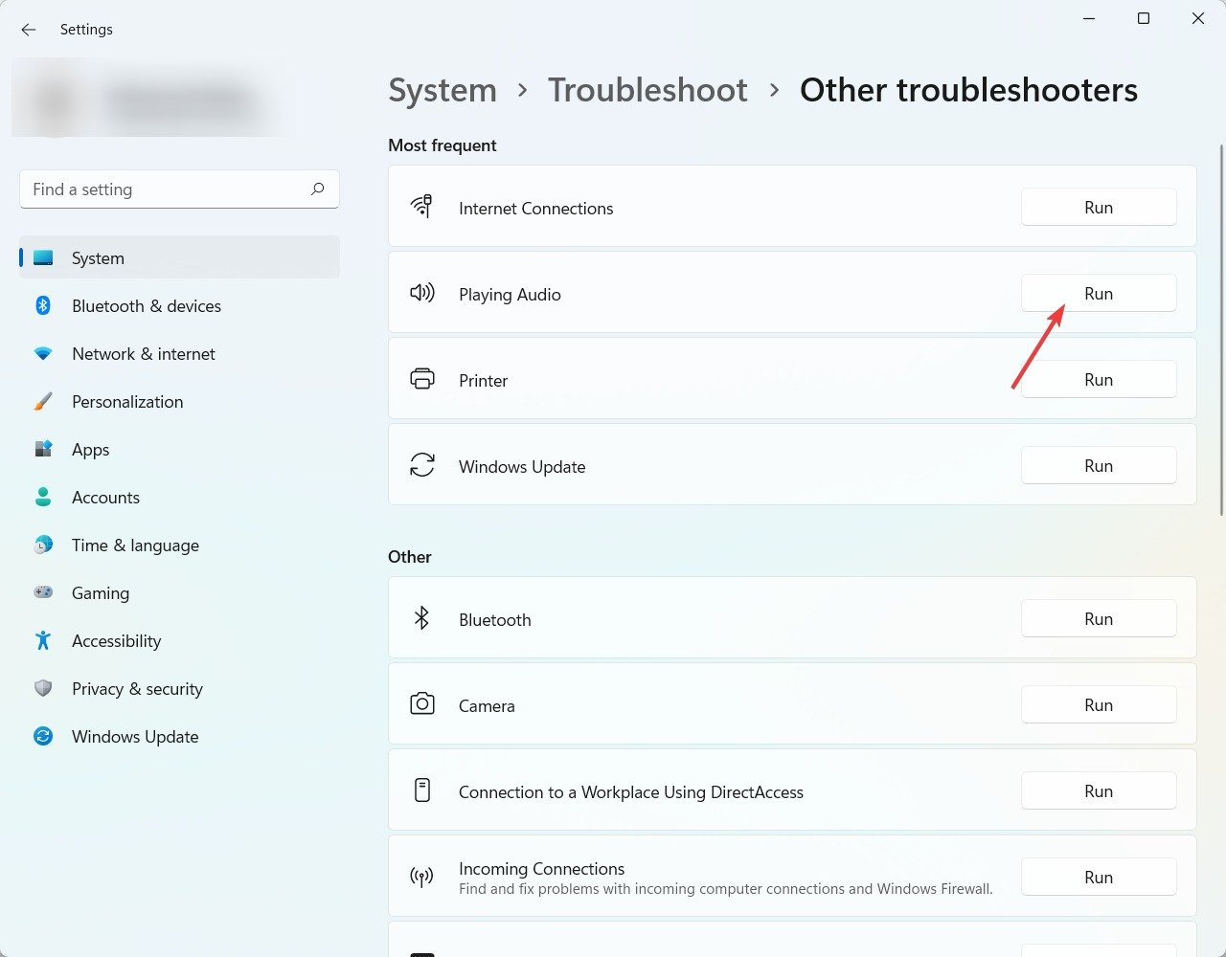Run the DirectAccess workplace connection troubleshooter
The height and width of the screenshot is (957, 1226).
tap(1099, 790)
